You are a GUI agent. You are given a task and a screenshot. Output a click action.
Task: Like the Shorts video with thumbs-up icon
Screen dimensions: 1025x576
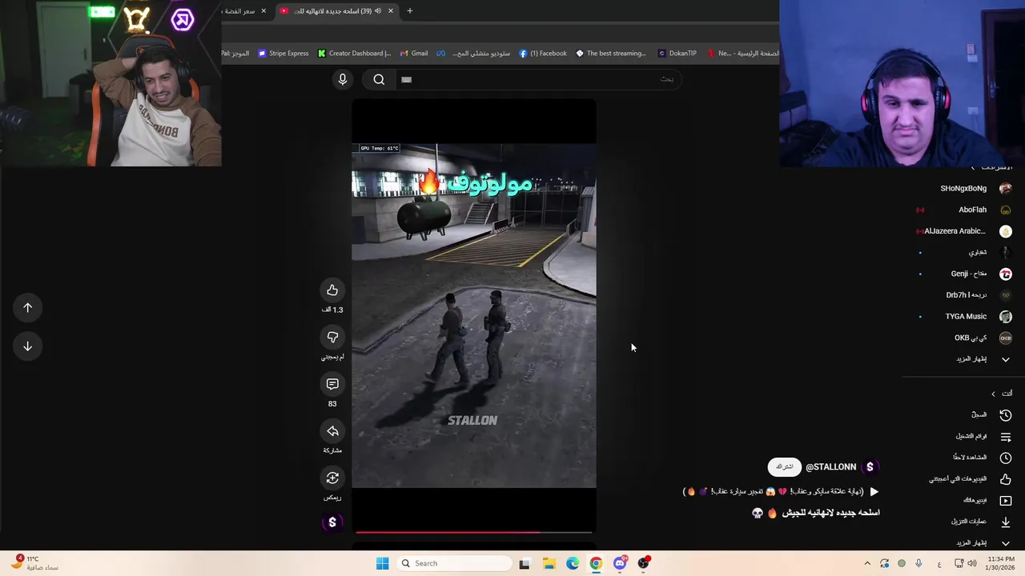(x=332, y=290)
